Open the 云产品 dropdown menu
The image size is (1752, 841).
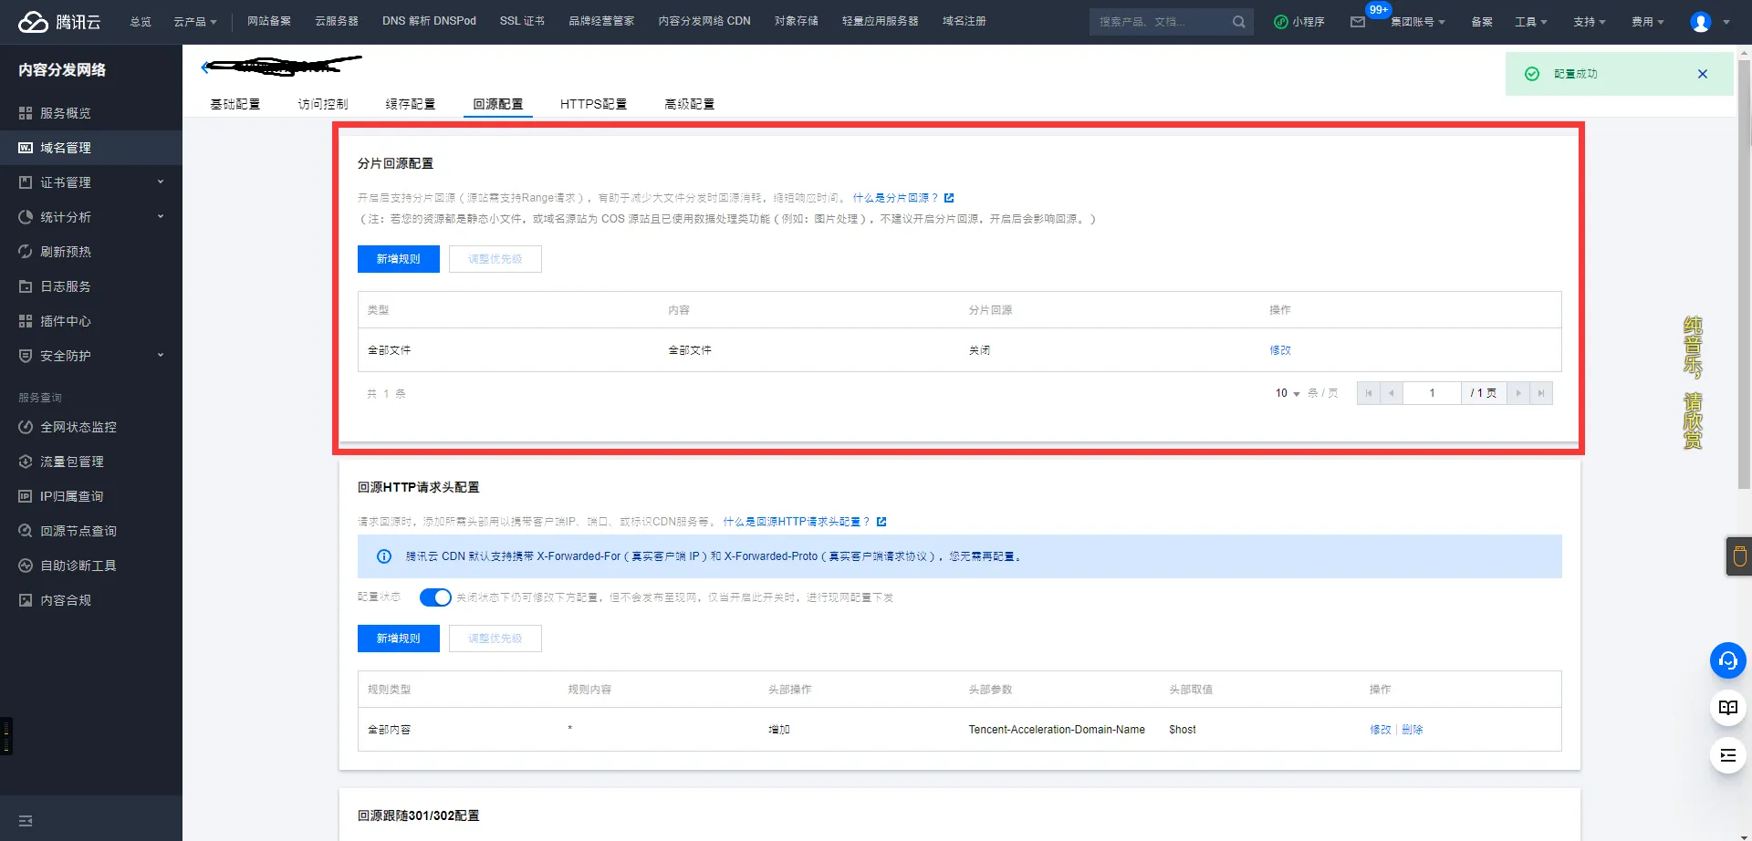tap(194, 21)
